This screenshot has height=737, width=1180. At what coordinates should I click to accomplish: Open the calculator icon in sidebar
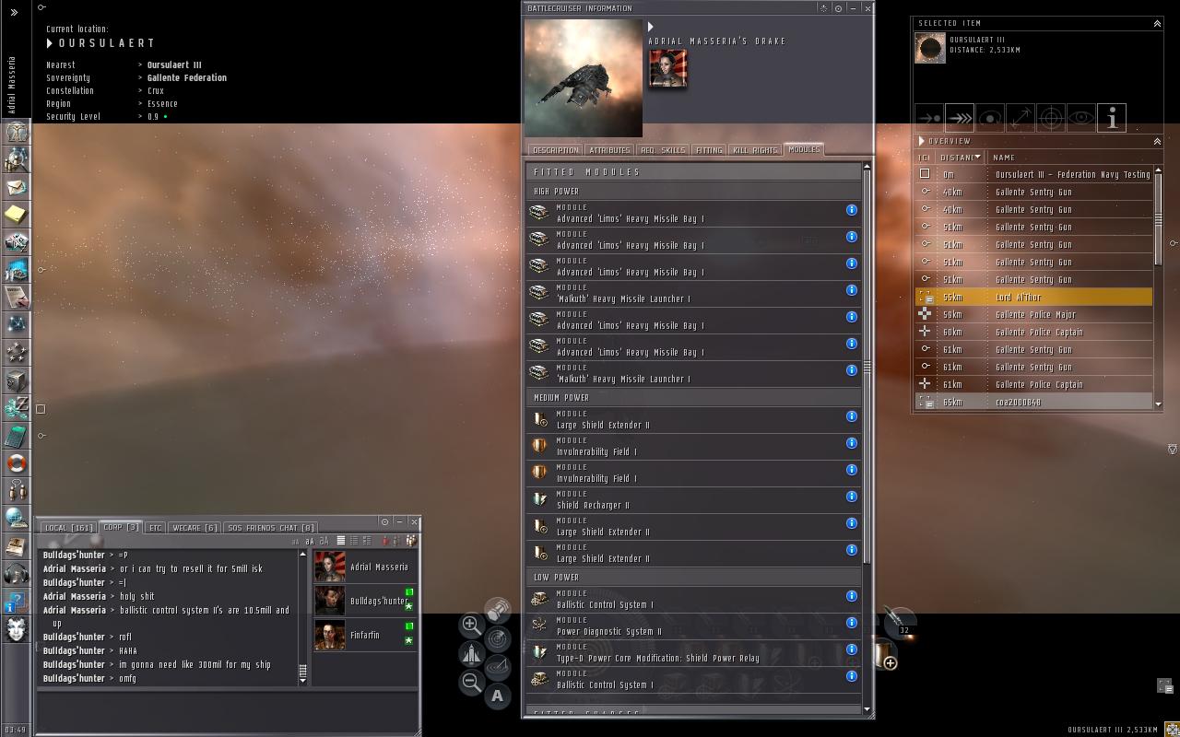[17, 436]
